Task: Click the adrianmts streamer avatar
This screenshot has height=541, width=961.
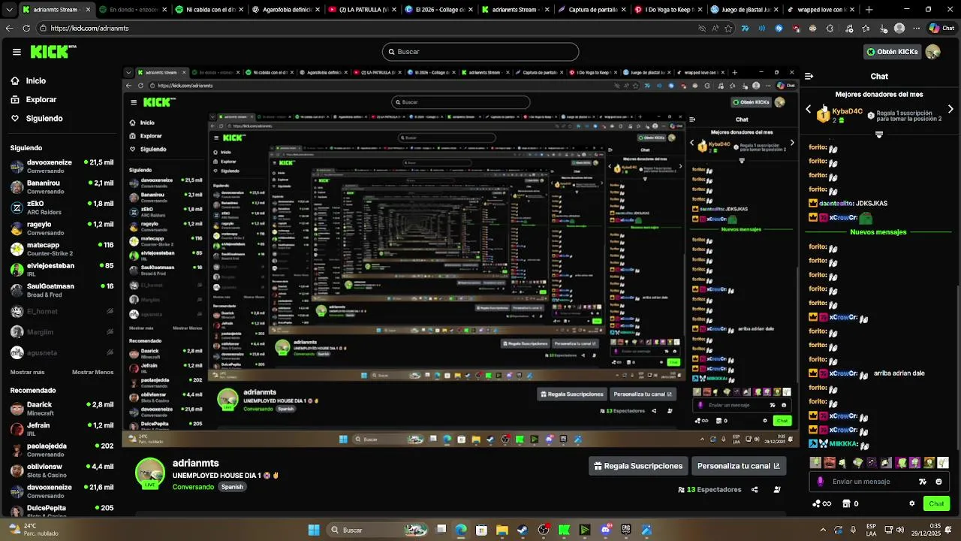Action: 150,473
